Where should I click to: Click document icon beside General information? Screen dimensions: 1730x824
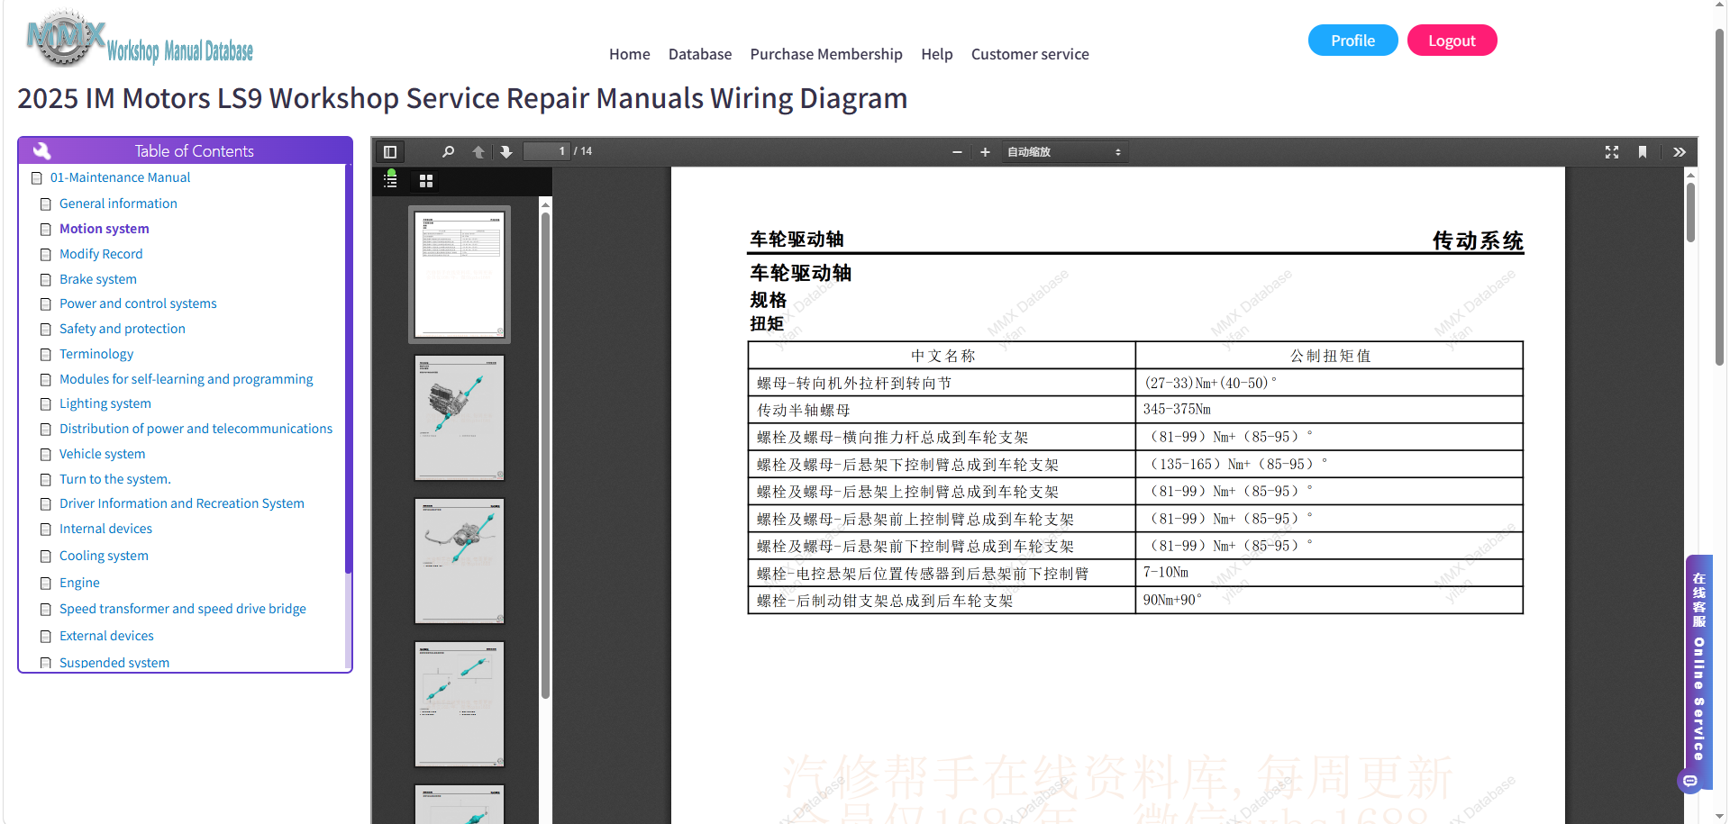[x=46, y=204]
